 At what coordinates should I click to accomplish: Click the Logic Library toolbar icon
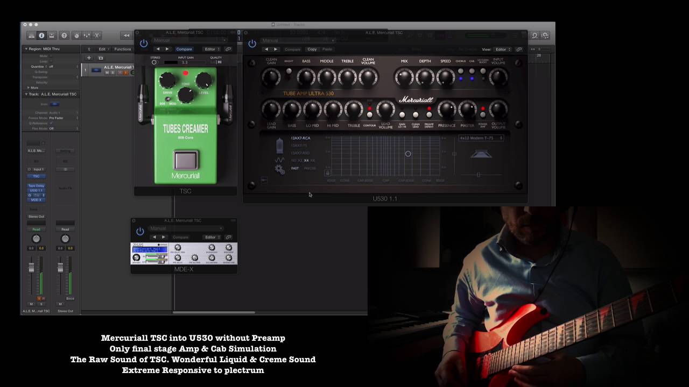[31, 35]
